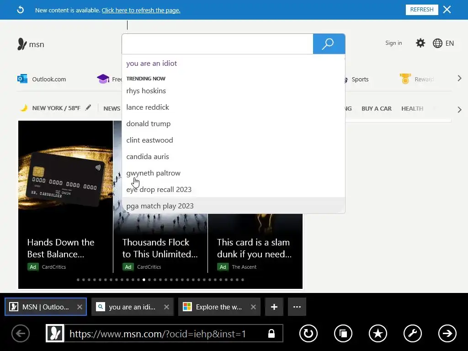The width and height of the screenshot is (468, 351).
Task: Expand more shortcuts chevron beside Rewards
Action: [459, 79]
